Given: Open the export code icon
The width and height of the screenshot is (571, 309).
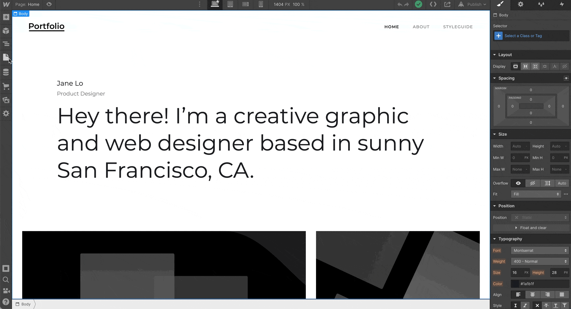Looking at the screenshot, I should point(433,4).
